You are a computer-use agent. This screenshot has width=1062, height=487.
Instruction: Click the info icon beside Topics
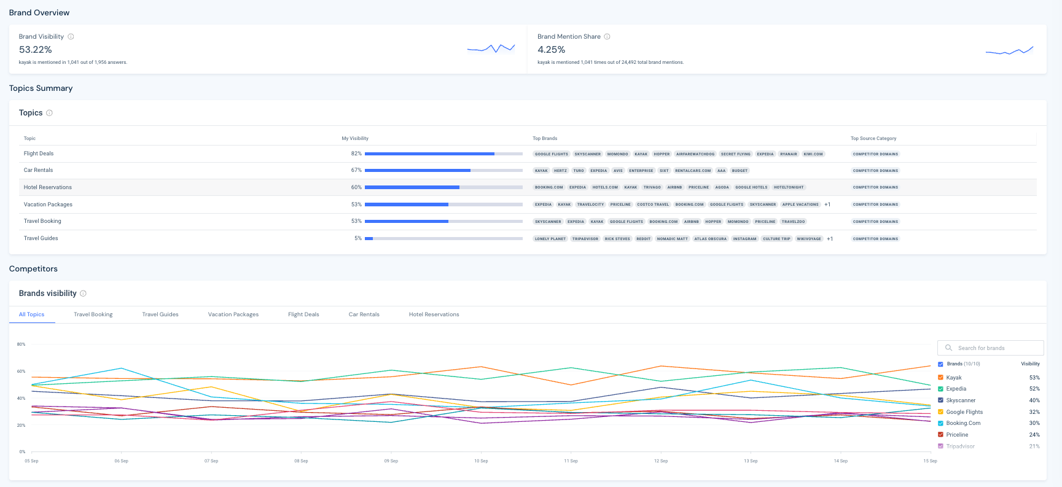click(49, 113)
